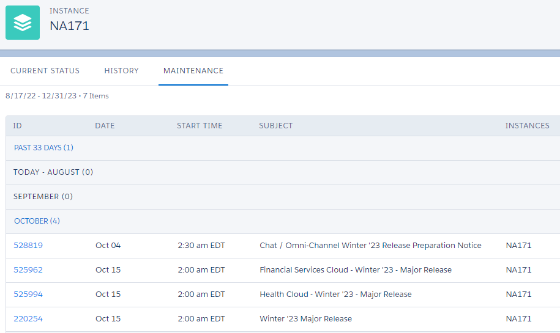The height and width of the screenshot is (333, 560).
Task: Switch to the Current Status tab
Action: (45, 71)
